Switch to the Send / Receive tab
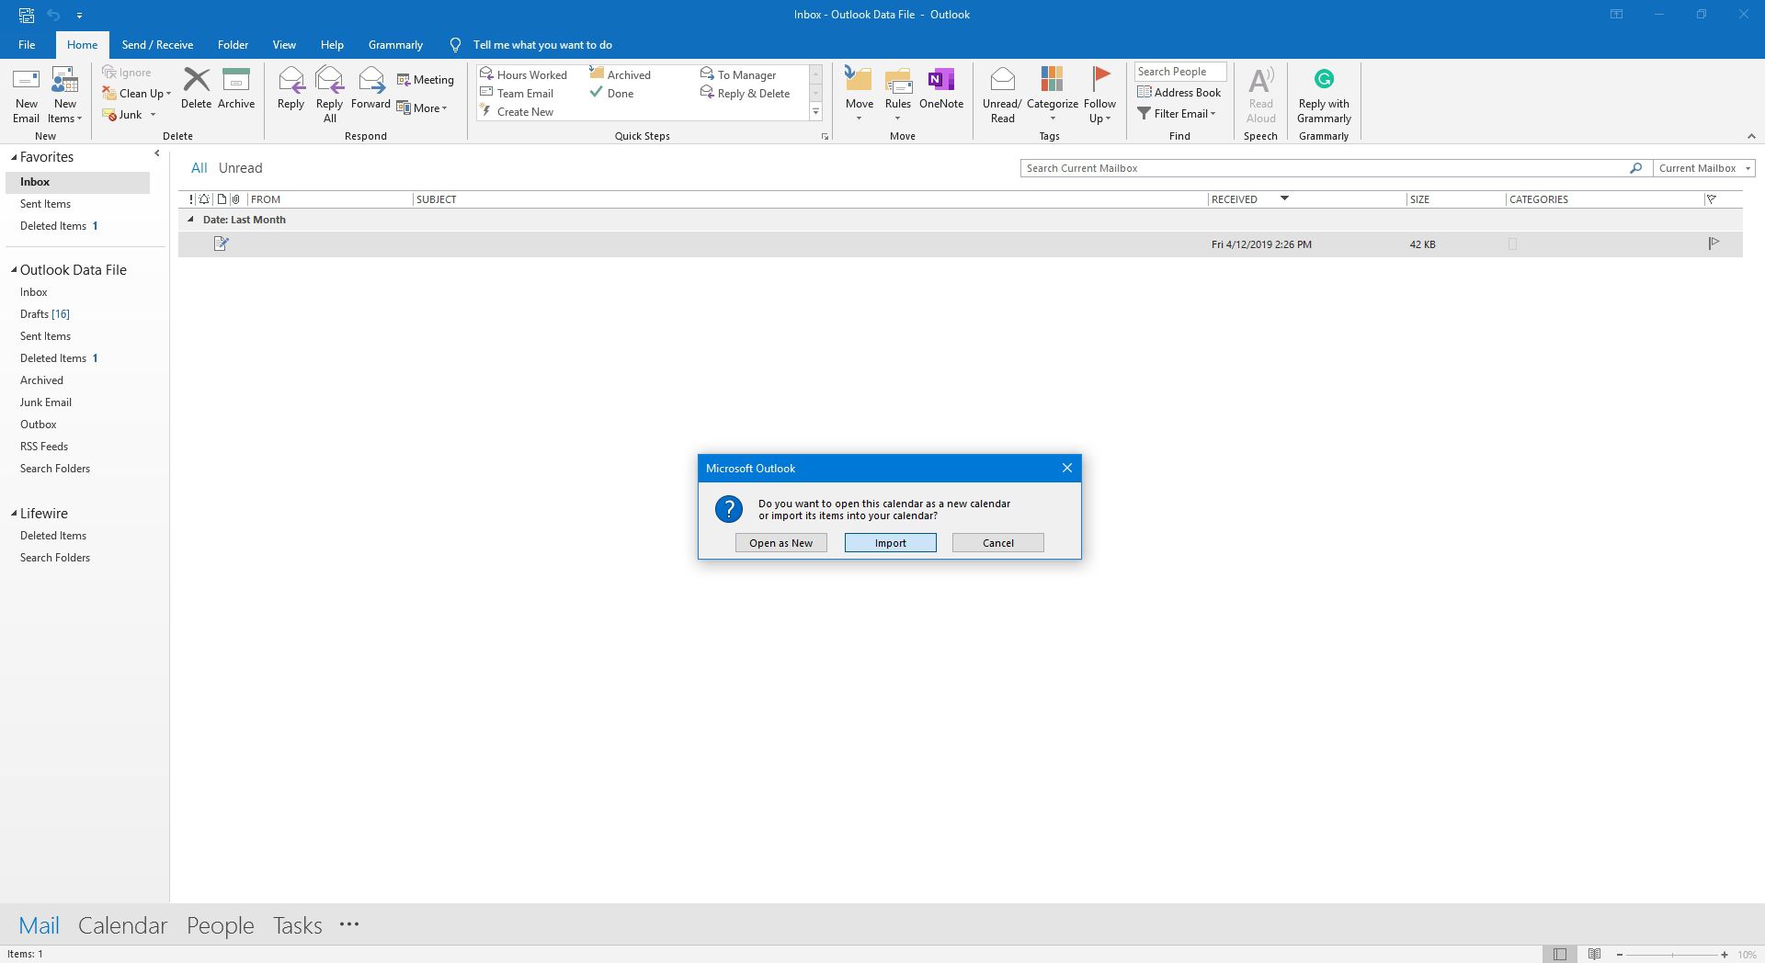This screenshot has width=1765, height=963. (157, 44)
